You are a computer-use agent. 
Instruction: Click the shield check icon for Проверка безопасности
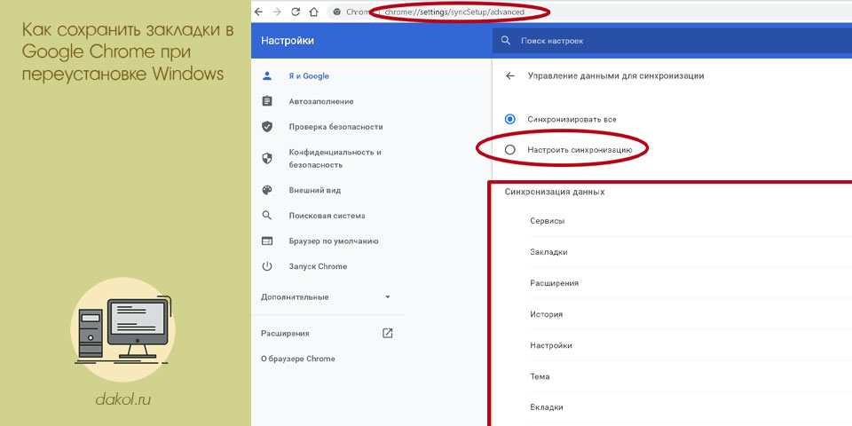(x=267, y=127)
